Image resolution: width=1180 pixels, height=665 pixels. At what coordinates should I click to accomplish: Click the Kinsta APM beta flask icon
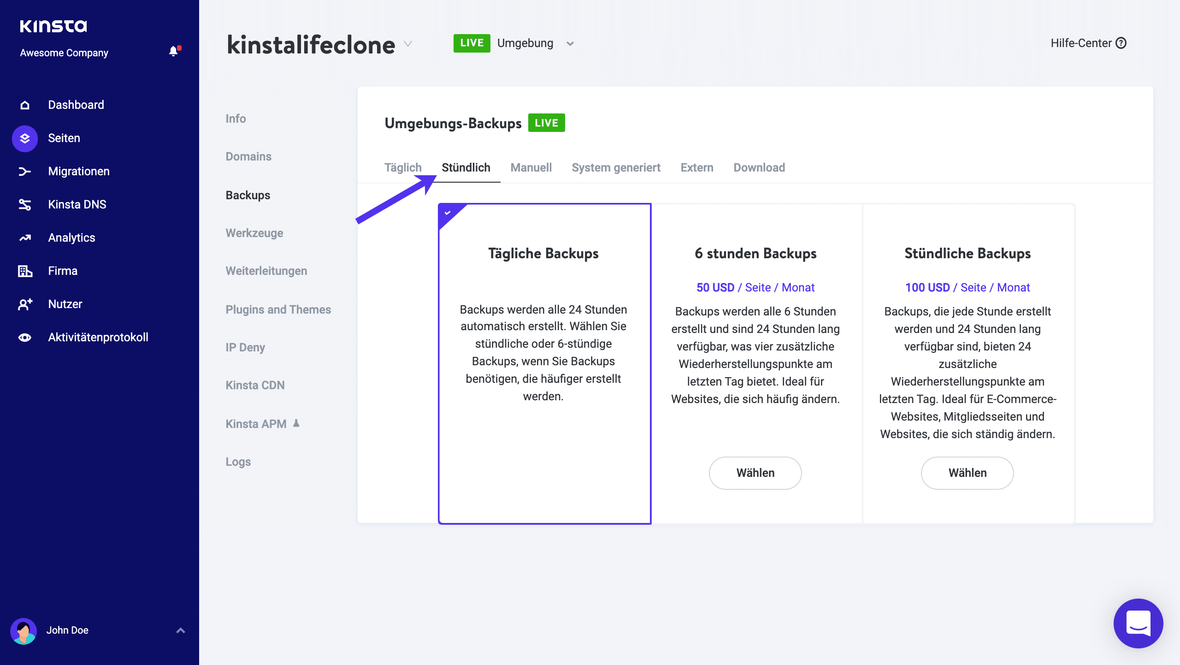click(x=296, y=423)
